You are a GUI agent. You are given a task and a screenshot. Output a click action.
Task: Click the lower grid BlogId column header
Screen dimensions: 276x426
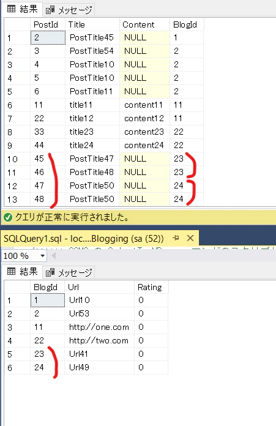click(x=47, y=287)
